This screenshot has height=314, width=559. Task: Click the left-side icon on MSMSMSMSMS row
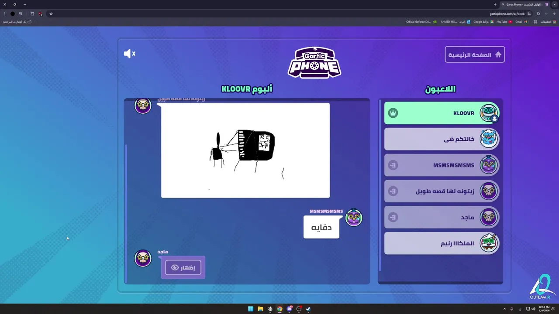(393, 165)
